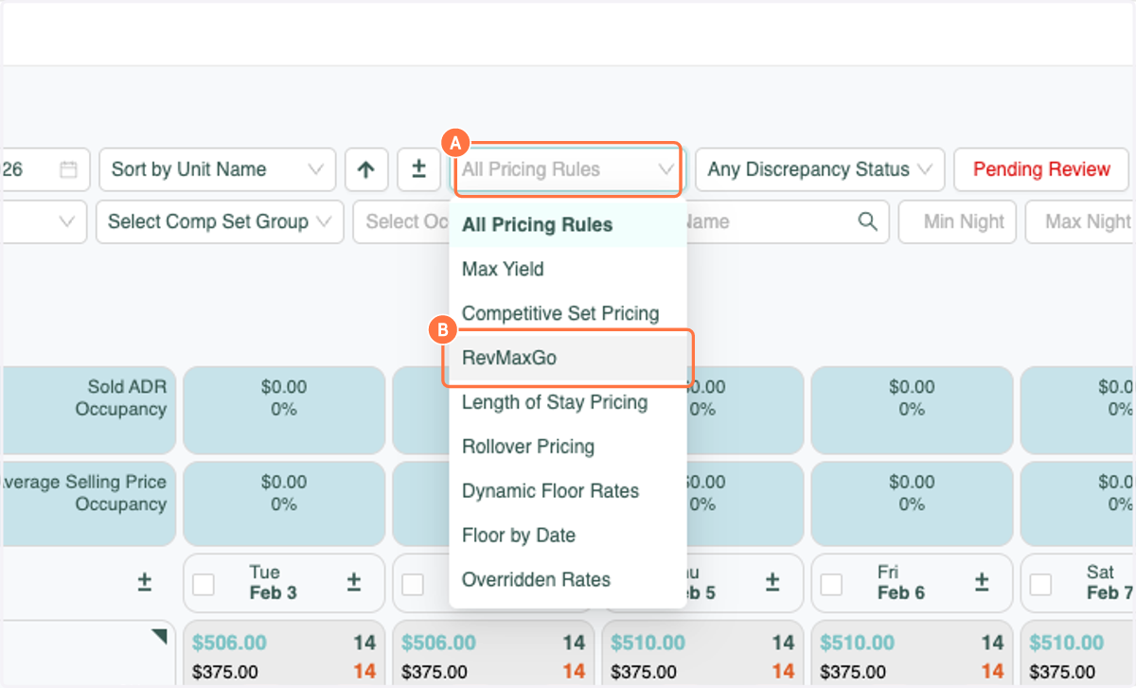Viewport: 1136px width, 688px height.
Task: Open the Sort by Unit Name dropdown
Action: click(217, 170)
